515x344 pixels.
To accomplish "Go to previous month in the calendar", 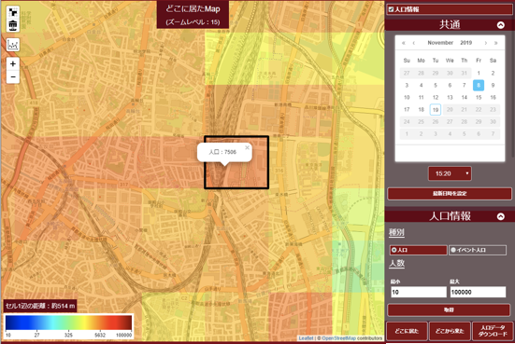I will tap(413, 43).
